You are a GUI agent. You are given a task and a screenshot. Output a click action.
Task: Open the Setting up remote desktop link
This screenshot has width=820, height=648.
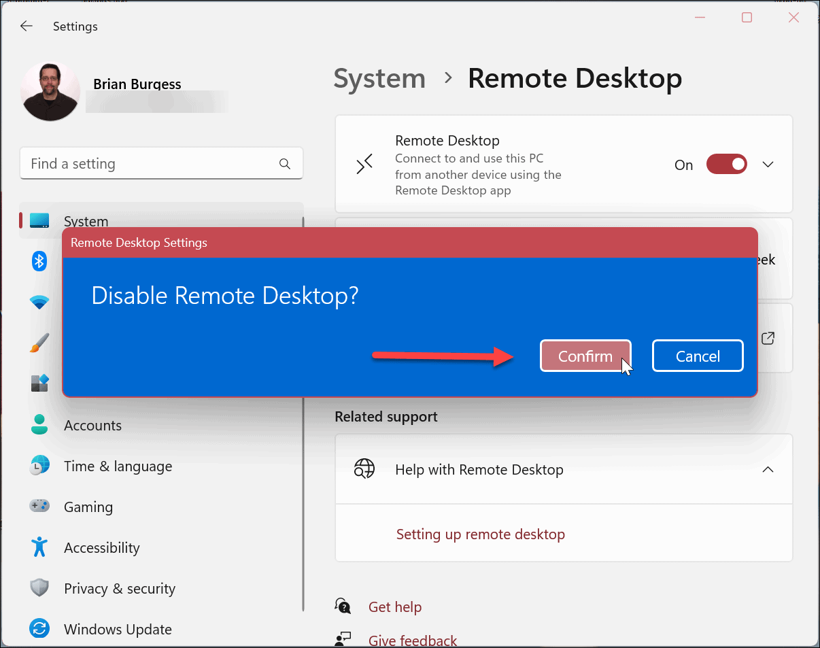click(481, 534)
